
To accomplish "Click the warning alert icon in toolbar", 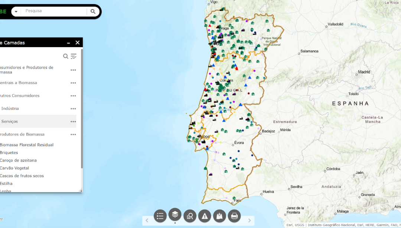I will (x=205, y=216).
